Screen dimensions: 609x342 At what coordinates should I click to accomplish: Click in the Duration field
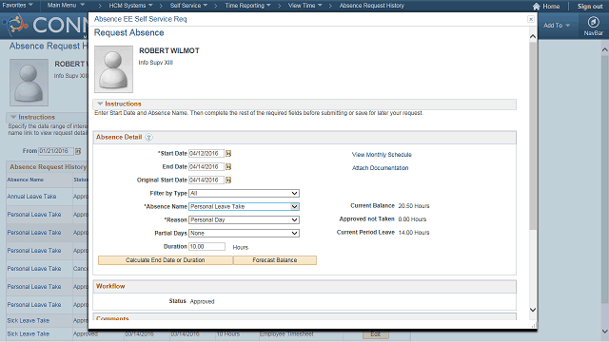(206, 247)
